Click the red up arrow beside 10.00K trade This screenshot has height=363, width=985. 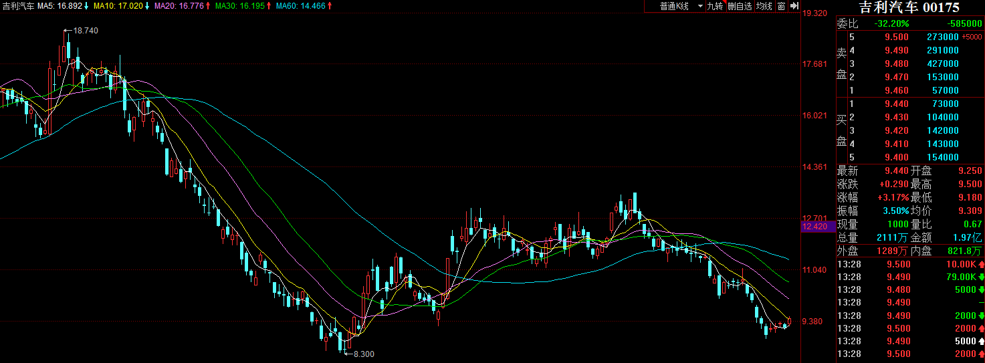pyautogui.click(x=980, y=264)
